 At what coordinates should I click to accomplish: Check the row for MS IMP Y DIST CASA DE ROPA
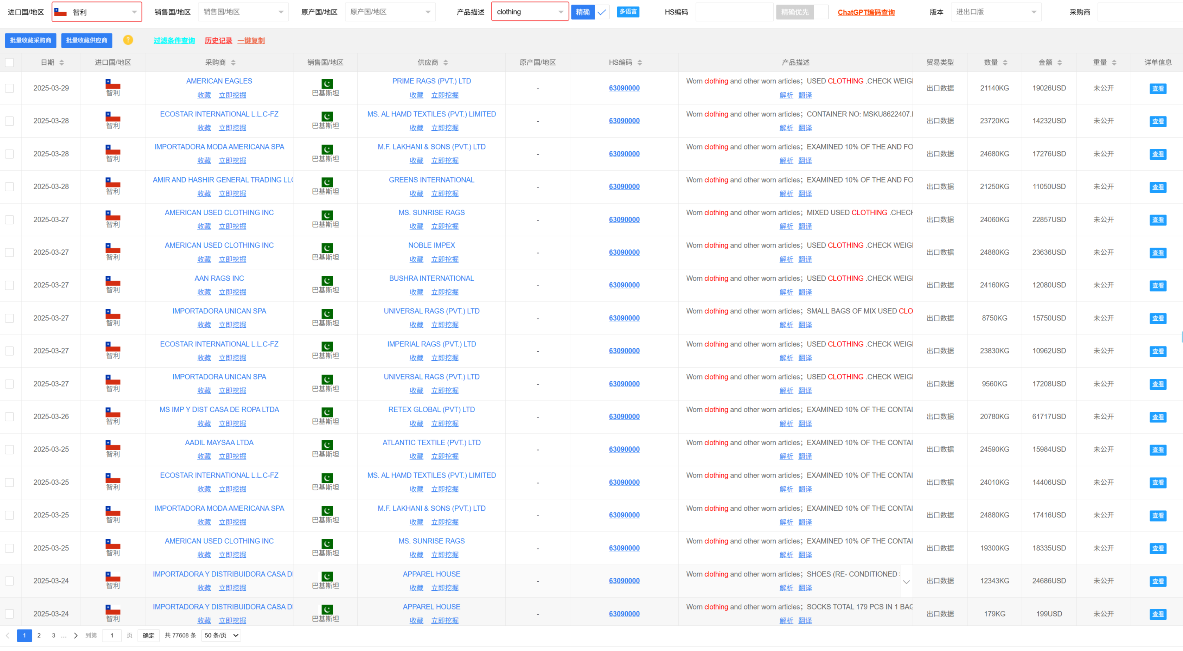(9, 417)
